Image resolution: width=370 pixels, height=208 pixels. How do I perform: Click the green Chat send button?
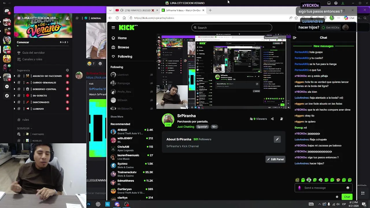(347, 197)
